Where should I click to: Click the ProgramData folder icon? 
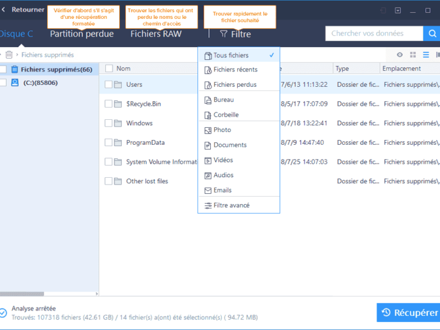(x=118, y=142)
